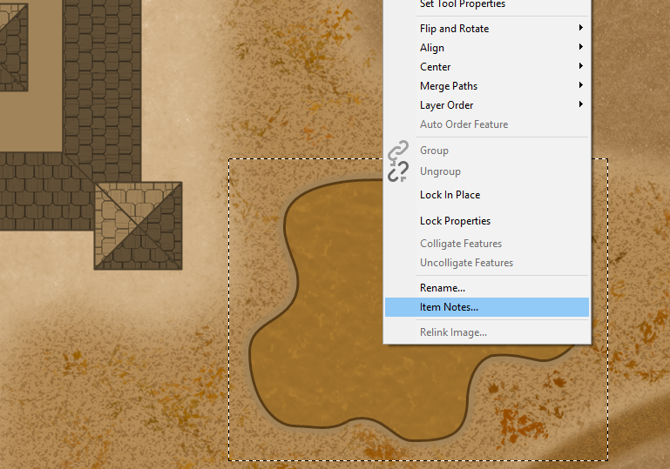Choose Colligate Features

pos(461,244)
